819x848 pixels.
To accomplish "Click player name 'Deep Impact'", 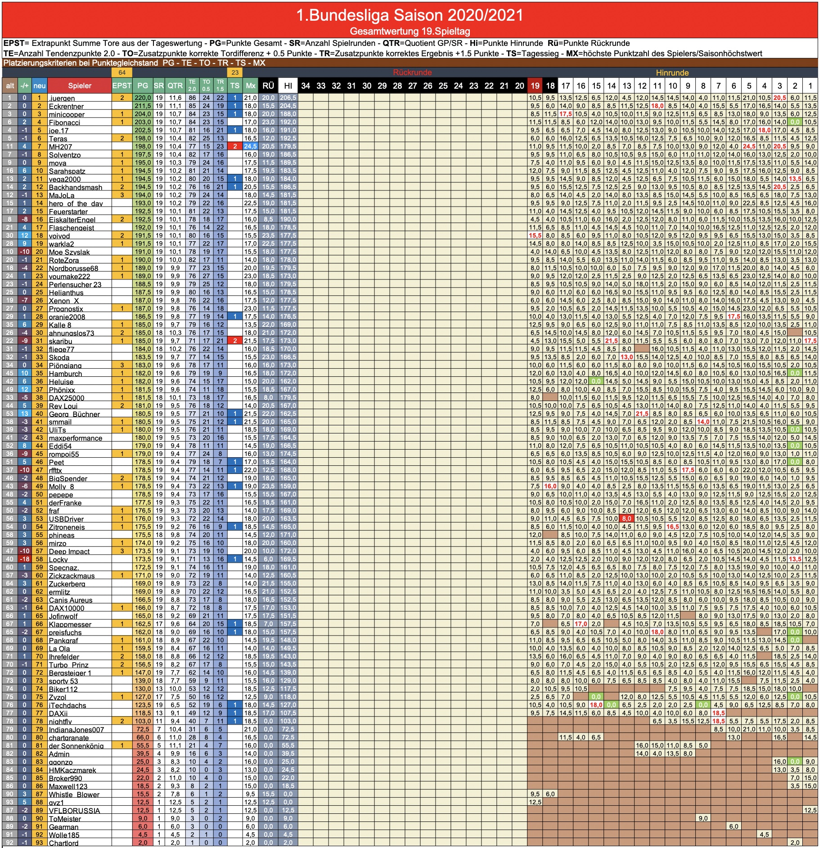I will (69, 551).
